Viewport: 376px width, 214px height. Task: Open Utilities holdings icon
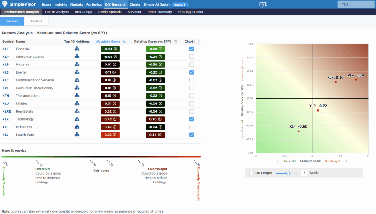77,103
